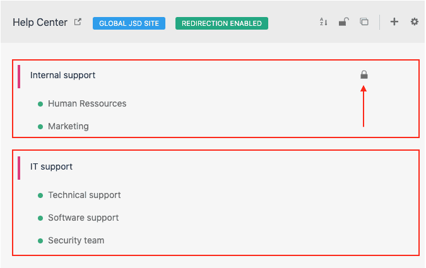Open the Software support entry

tap(83, 218)
